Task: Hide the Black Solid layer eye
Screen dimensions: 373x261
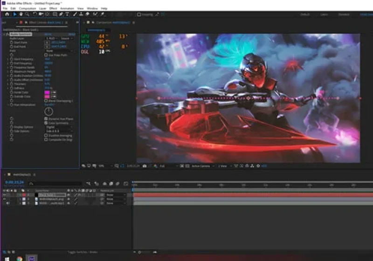Action: [x=4, y=195]
